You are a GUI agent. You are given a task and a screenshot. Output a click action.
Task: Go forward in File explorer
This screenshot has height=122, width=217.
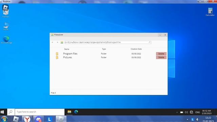[x=57, y=42]
